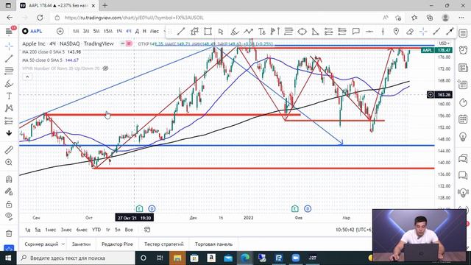This screenshot has width=471, height=265.
Task: Collapse the indicator legend with chevron
Action: pyautogui.click(x=27, y=77)
